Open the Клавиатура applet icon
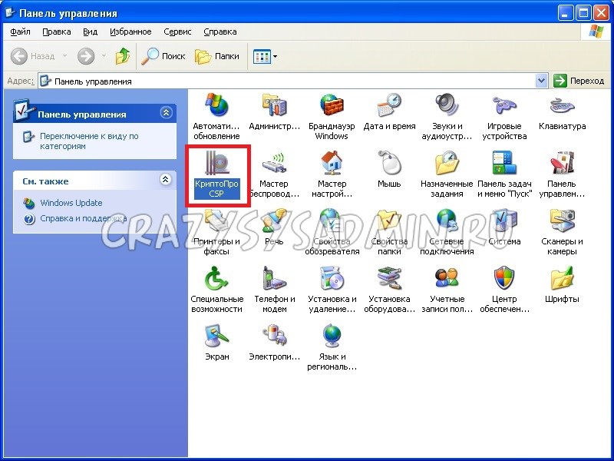This screenshot has height=461, width=614. click(562, 105)
